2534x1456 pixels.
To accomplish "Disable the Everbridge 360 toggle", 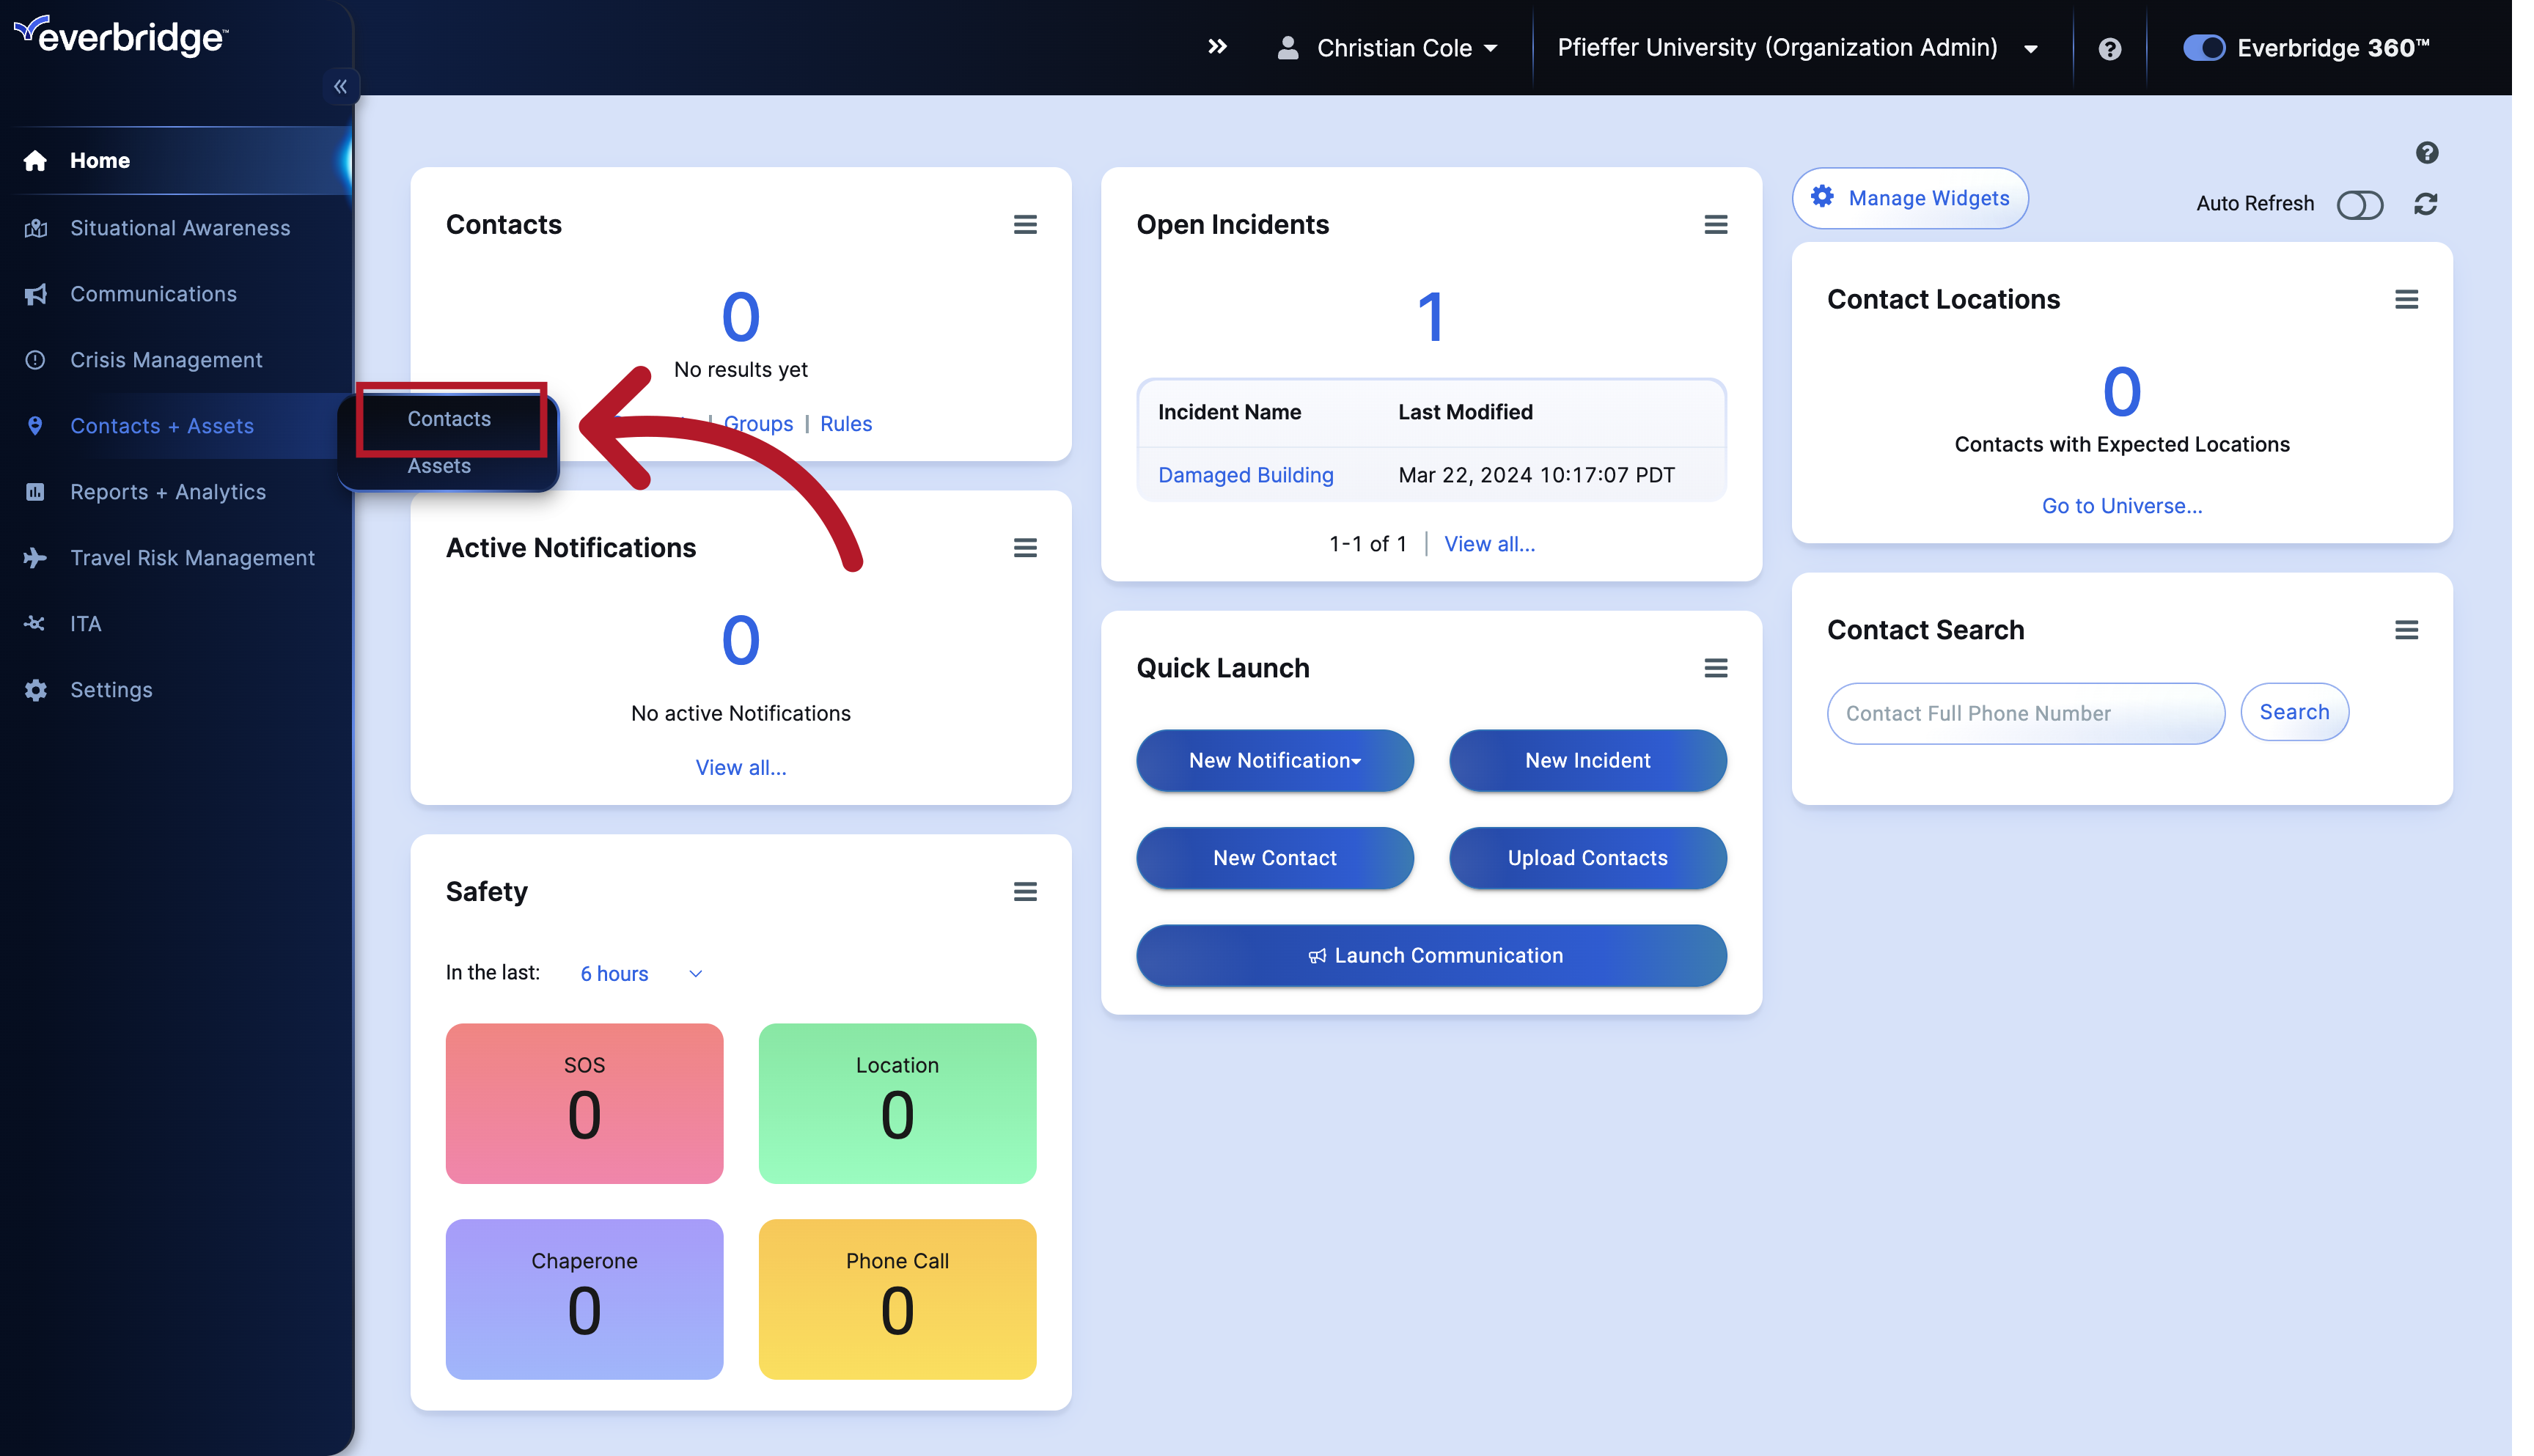I will click(2203, 47).
